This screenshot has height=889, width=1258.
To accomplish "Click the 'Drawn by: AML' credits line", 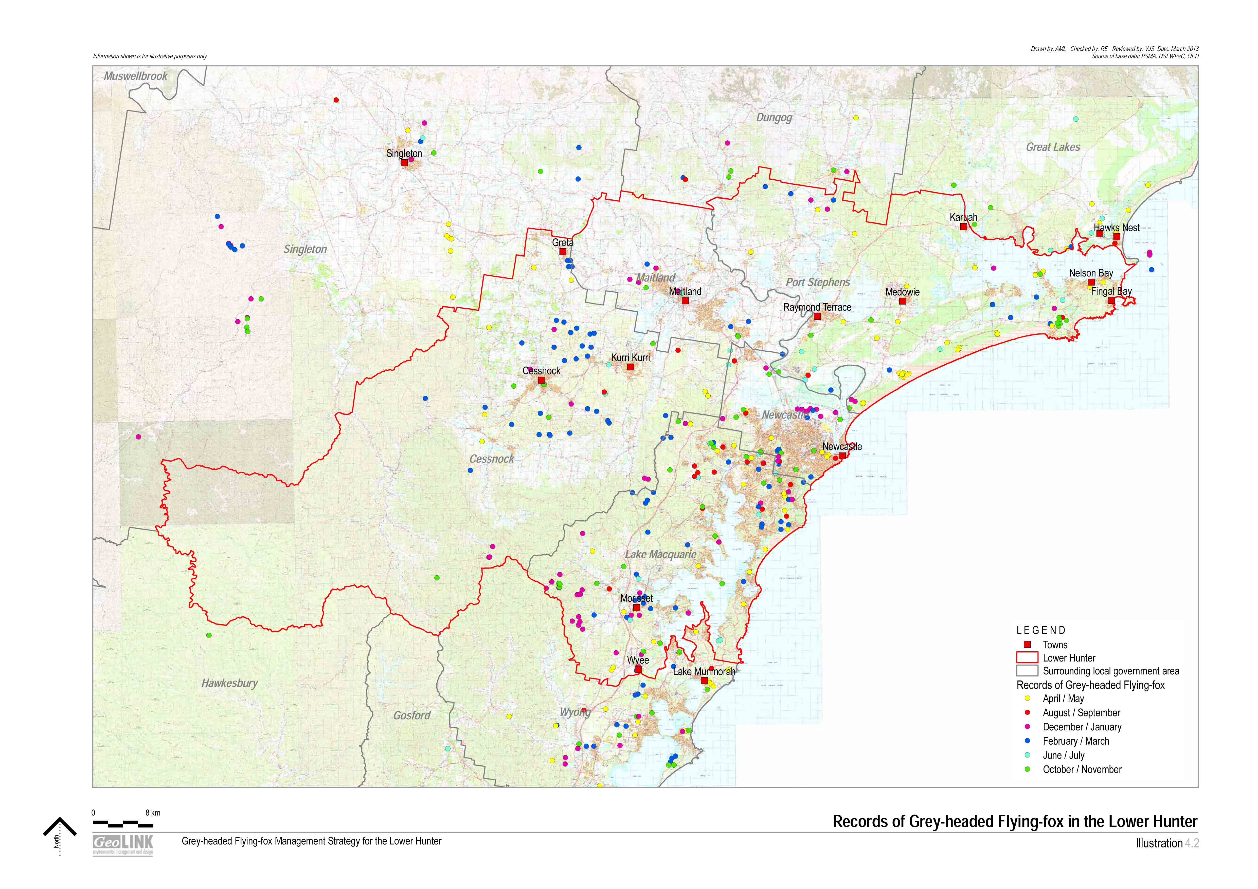I will (1115, 49).
